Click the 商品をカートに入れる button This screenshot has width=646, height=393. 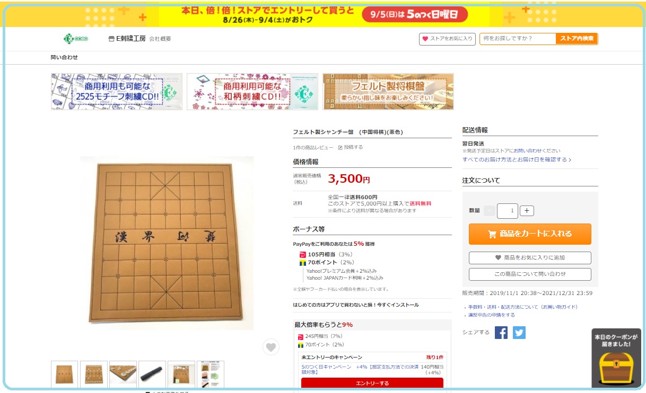tap(530, 234)
